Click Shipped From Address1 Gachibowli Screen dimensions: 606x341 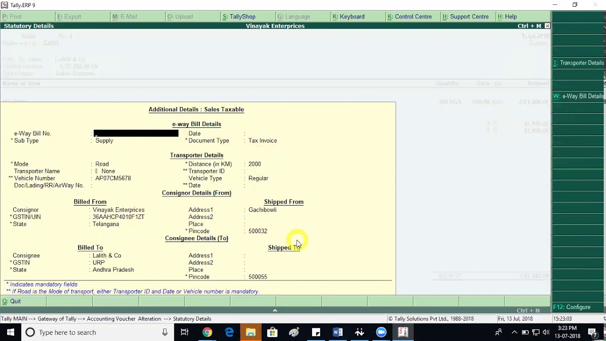click(x=262, y=210)
